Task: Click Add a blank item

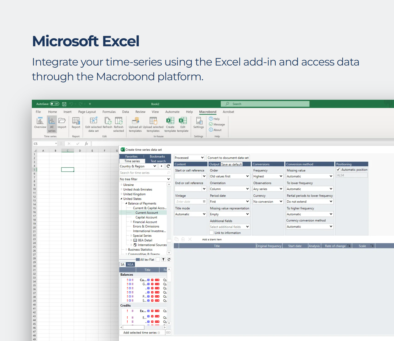Action: click(x=212, y=239)
